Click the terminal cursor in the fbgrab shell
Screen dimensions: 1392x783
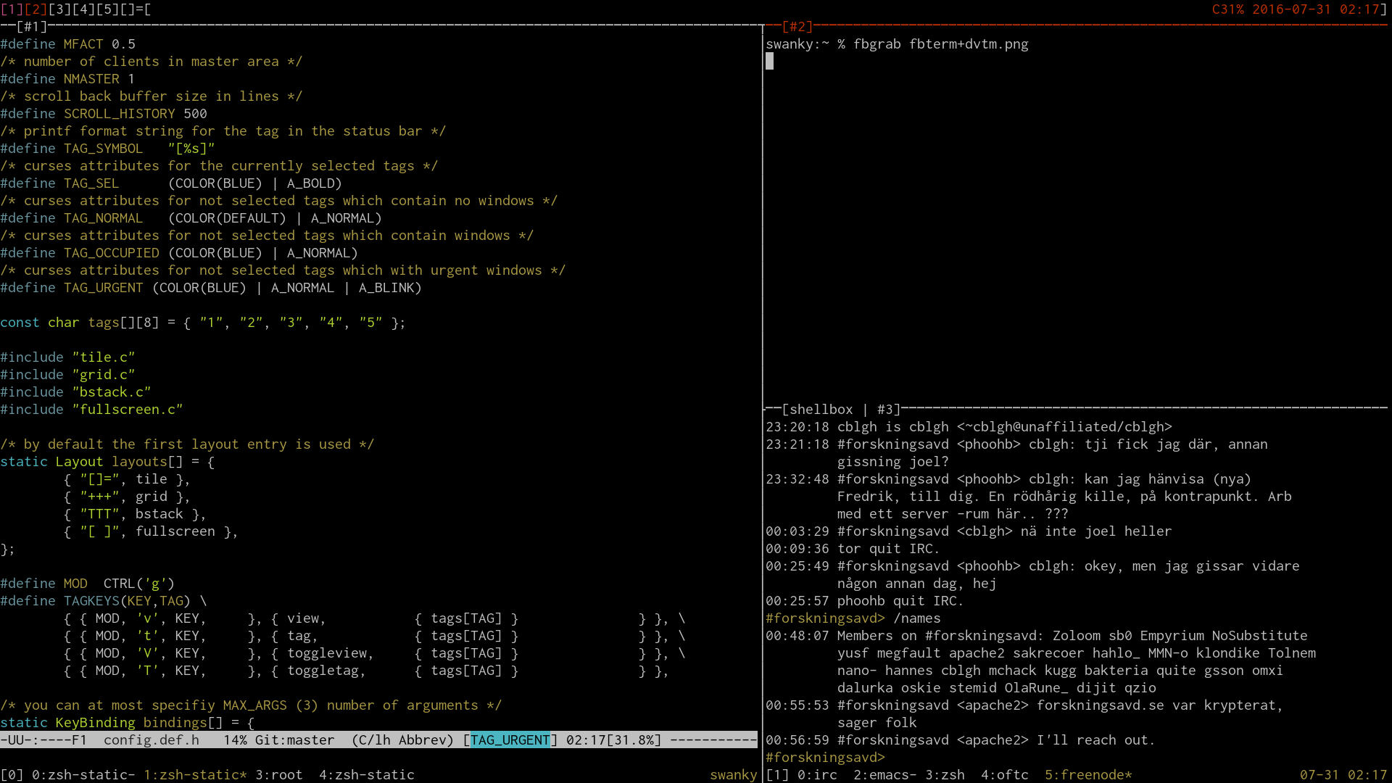[x=769, y=62]
